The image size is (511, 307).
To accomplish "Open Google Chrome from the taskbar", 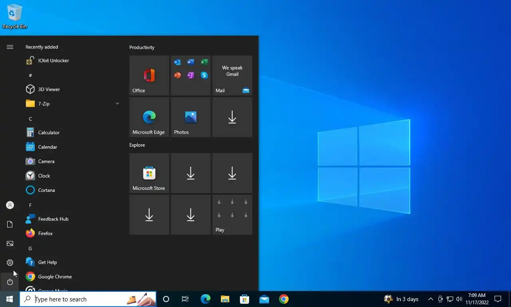I will 283,299.
